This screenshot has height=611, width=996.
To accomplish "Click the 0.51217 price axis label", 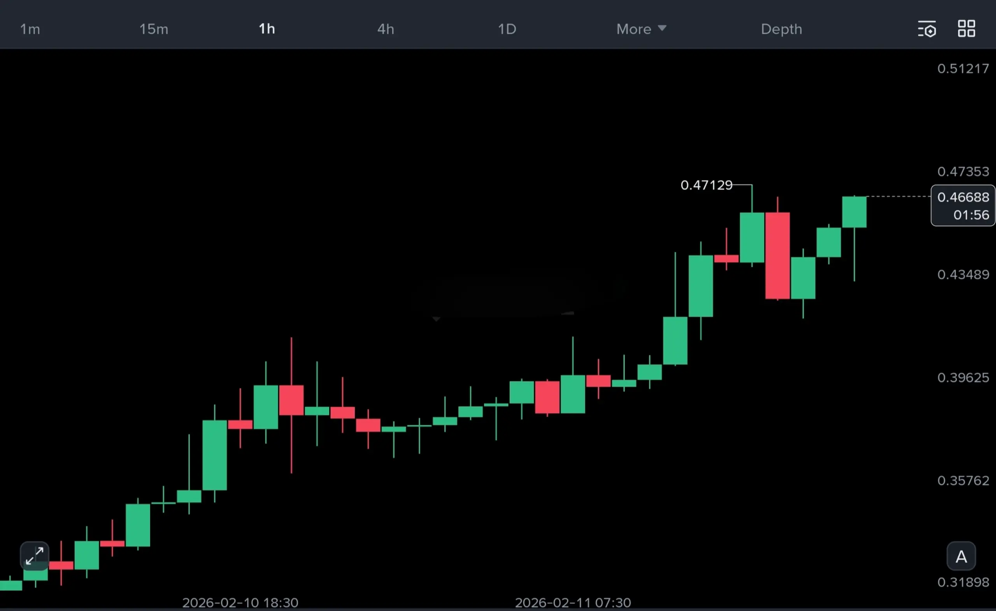I will [x=963, y=69].
